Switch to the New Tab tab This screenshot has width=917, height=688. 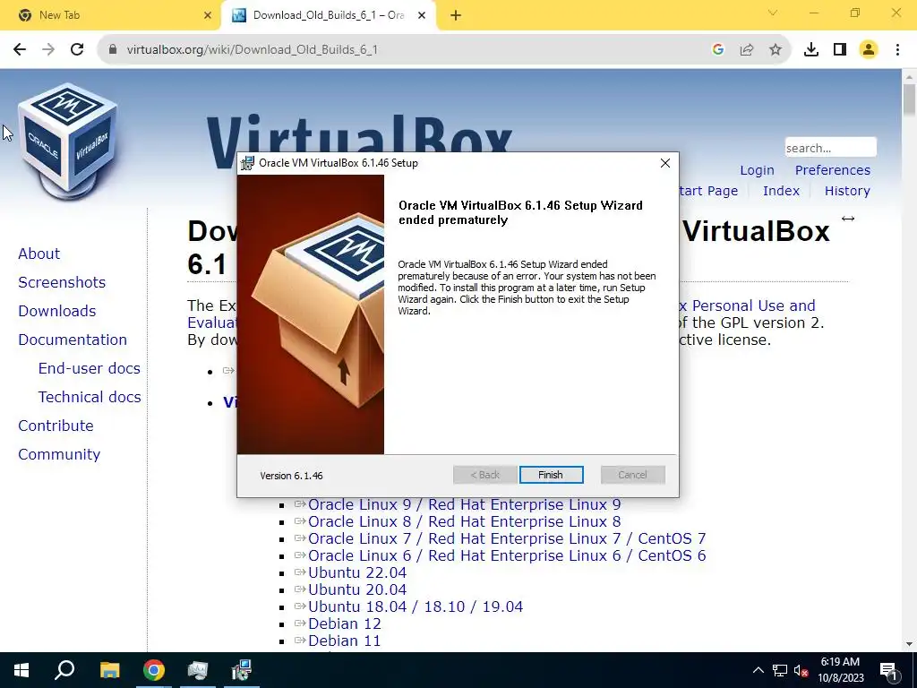[110, 15]
